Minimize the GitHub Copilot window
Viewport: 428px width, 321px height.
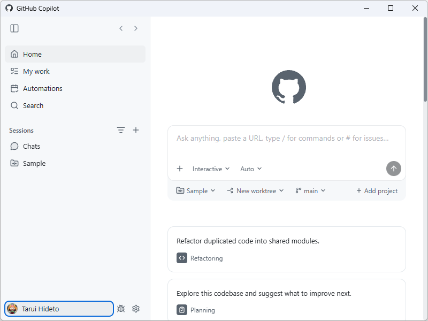(x=366, y=8)
